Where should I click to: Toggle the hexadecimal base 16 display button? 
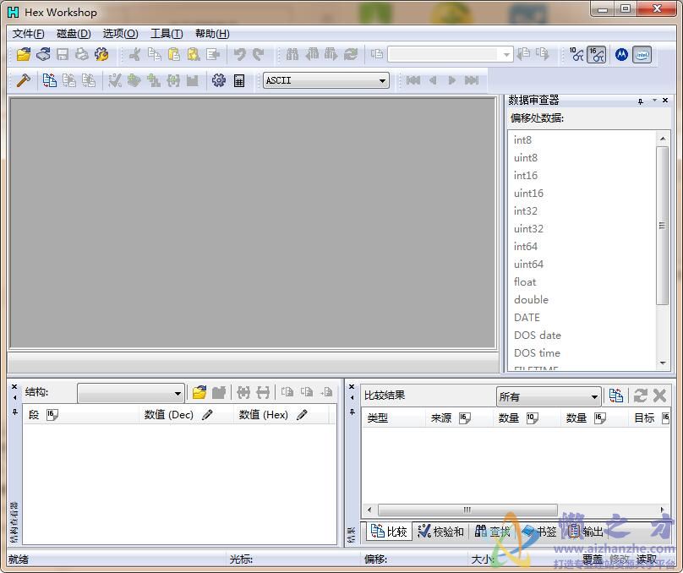pyautogui.click(x=597, y=55)
